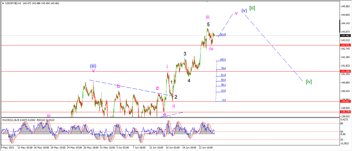Click the red 141.500 price level tag
Viewport: 352px width, 151px height.
pyautogui.click(x=345, y=71)
